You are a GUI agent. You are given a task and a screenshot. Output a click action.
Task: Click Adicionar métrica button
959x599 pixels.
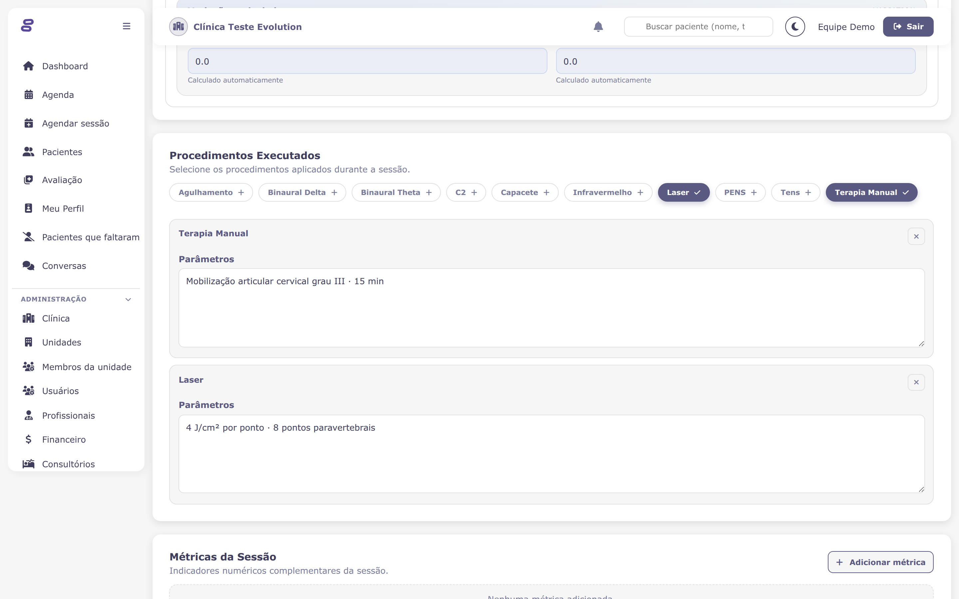tap(880, 562)
